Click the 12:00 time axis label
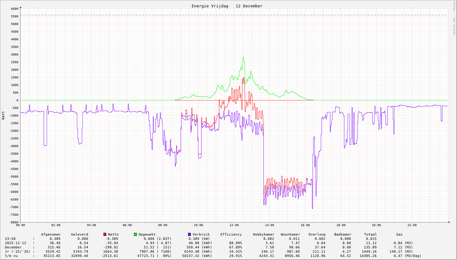The width and height of the screenshot is (457, 260). point(234,225)
